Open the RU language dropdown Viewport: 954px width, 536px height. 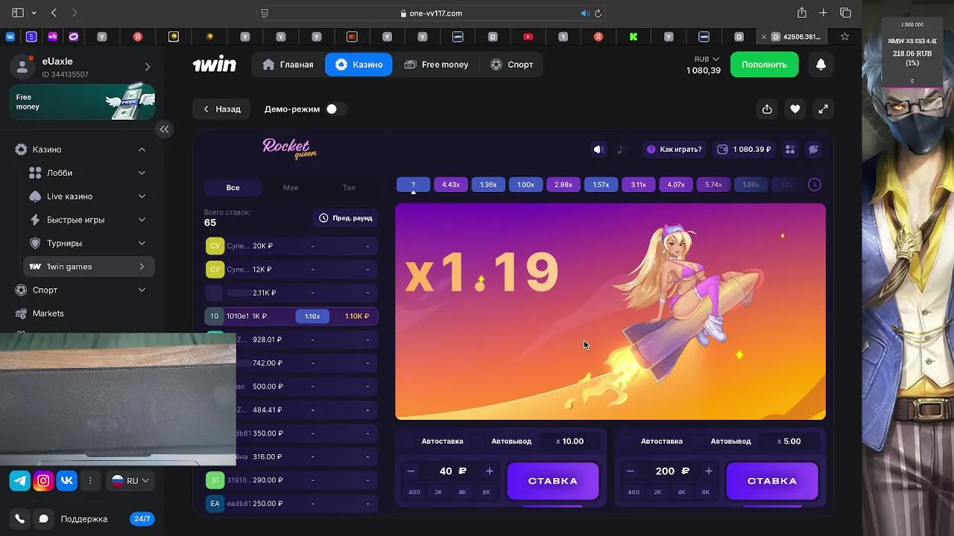click(130, 481)
